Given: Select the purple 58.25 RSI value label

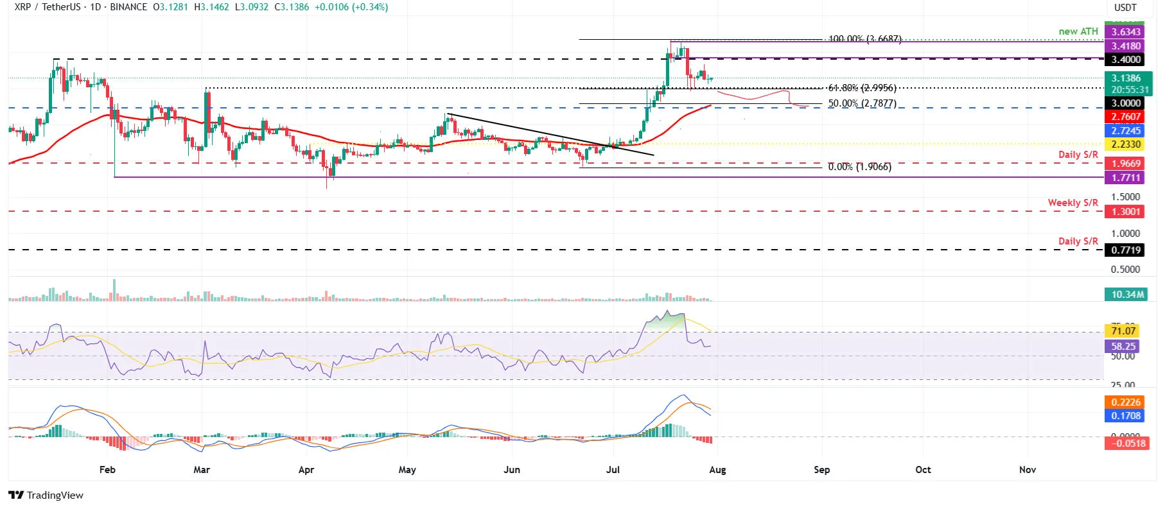Looking at the screenshot, I should (1123, 347).
